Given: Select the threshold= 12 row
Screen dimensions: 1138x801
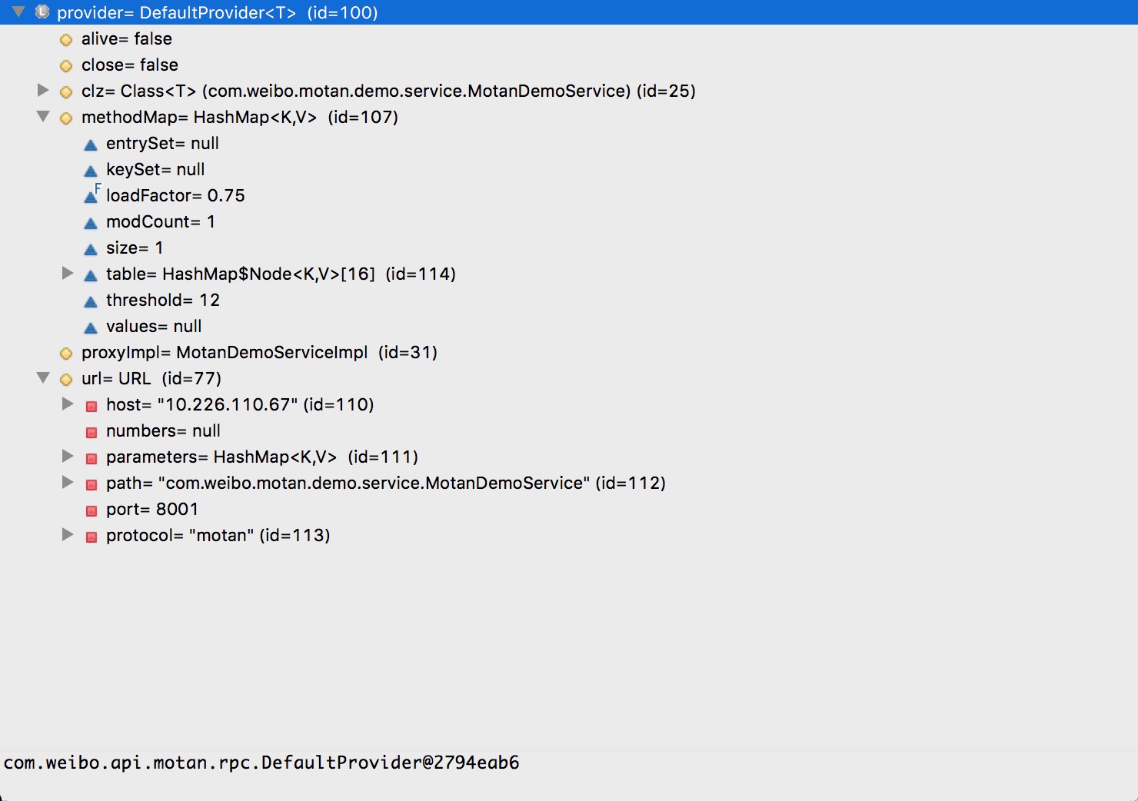Looking at the screenshot, I should [163, 301].
